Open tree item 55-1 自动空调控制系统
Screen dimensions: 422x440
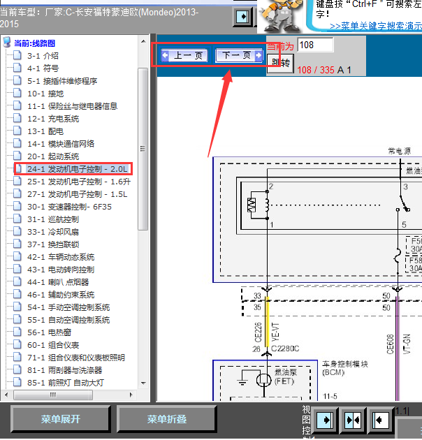(68, 320)
